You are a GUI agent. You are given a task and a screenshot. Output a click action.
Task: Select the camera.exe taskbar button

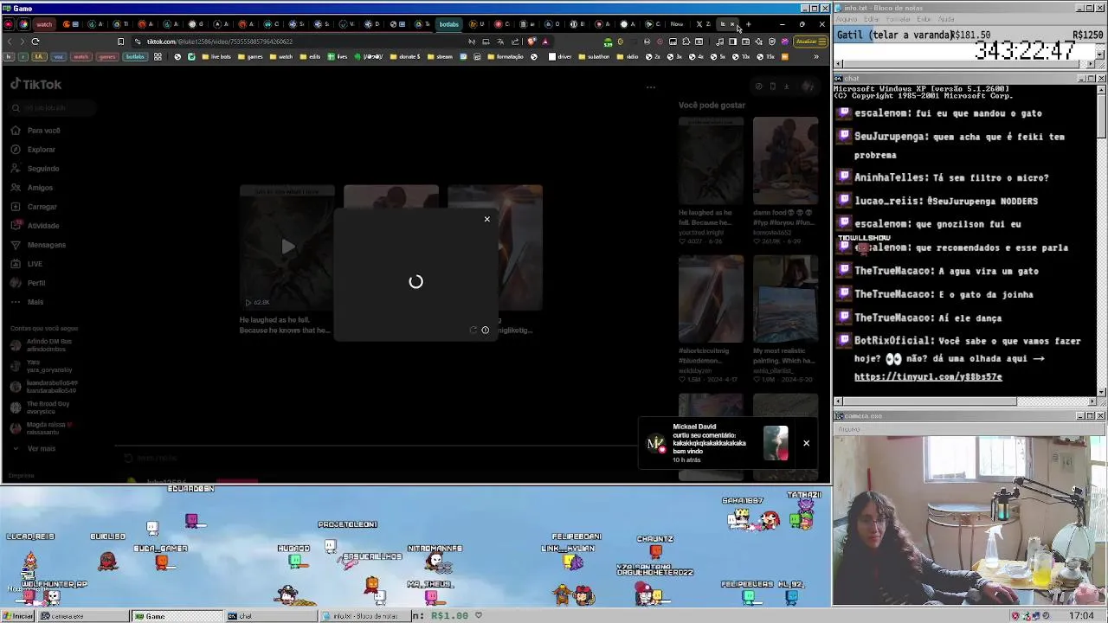(x=84, y=616)
